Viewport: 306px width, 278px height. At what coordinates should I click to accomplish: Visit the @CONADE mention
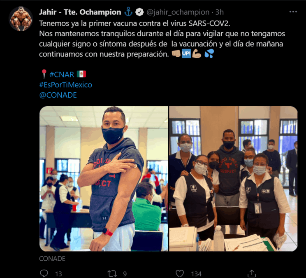click(58, 95)
